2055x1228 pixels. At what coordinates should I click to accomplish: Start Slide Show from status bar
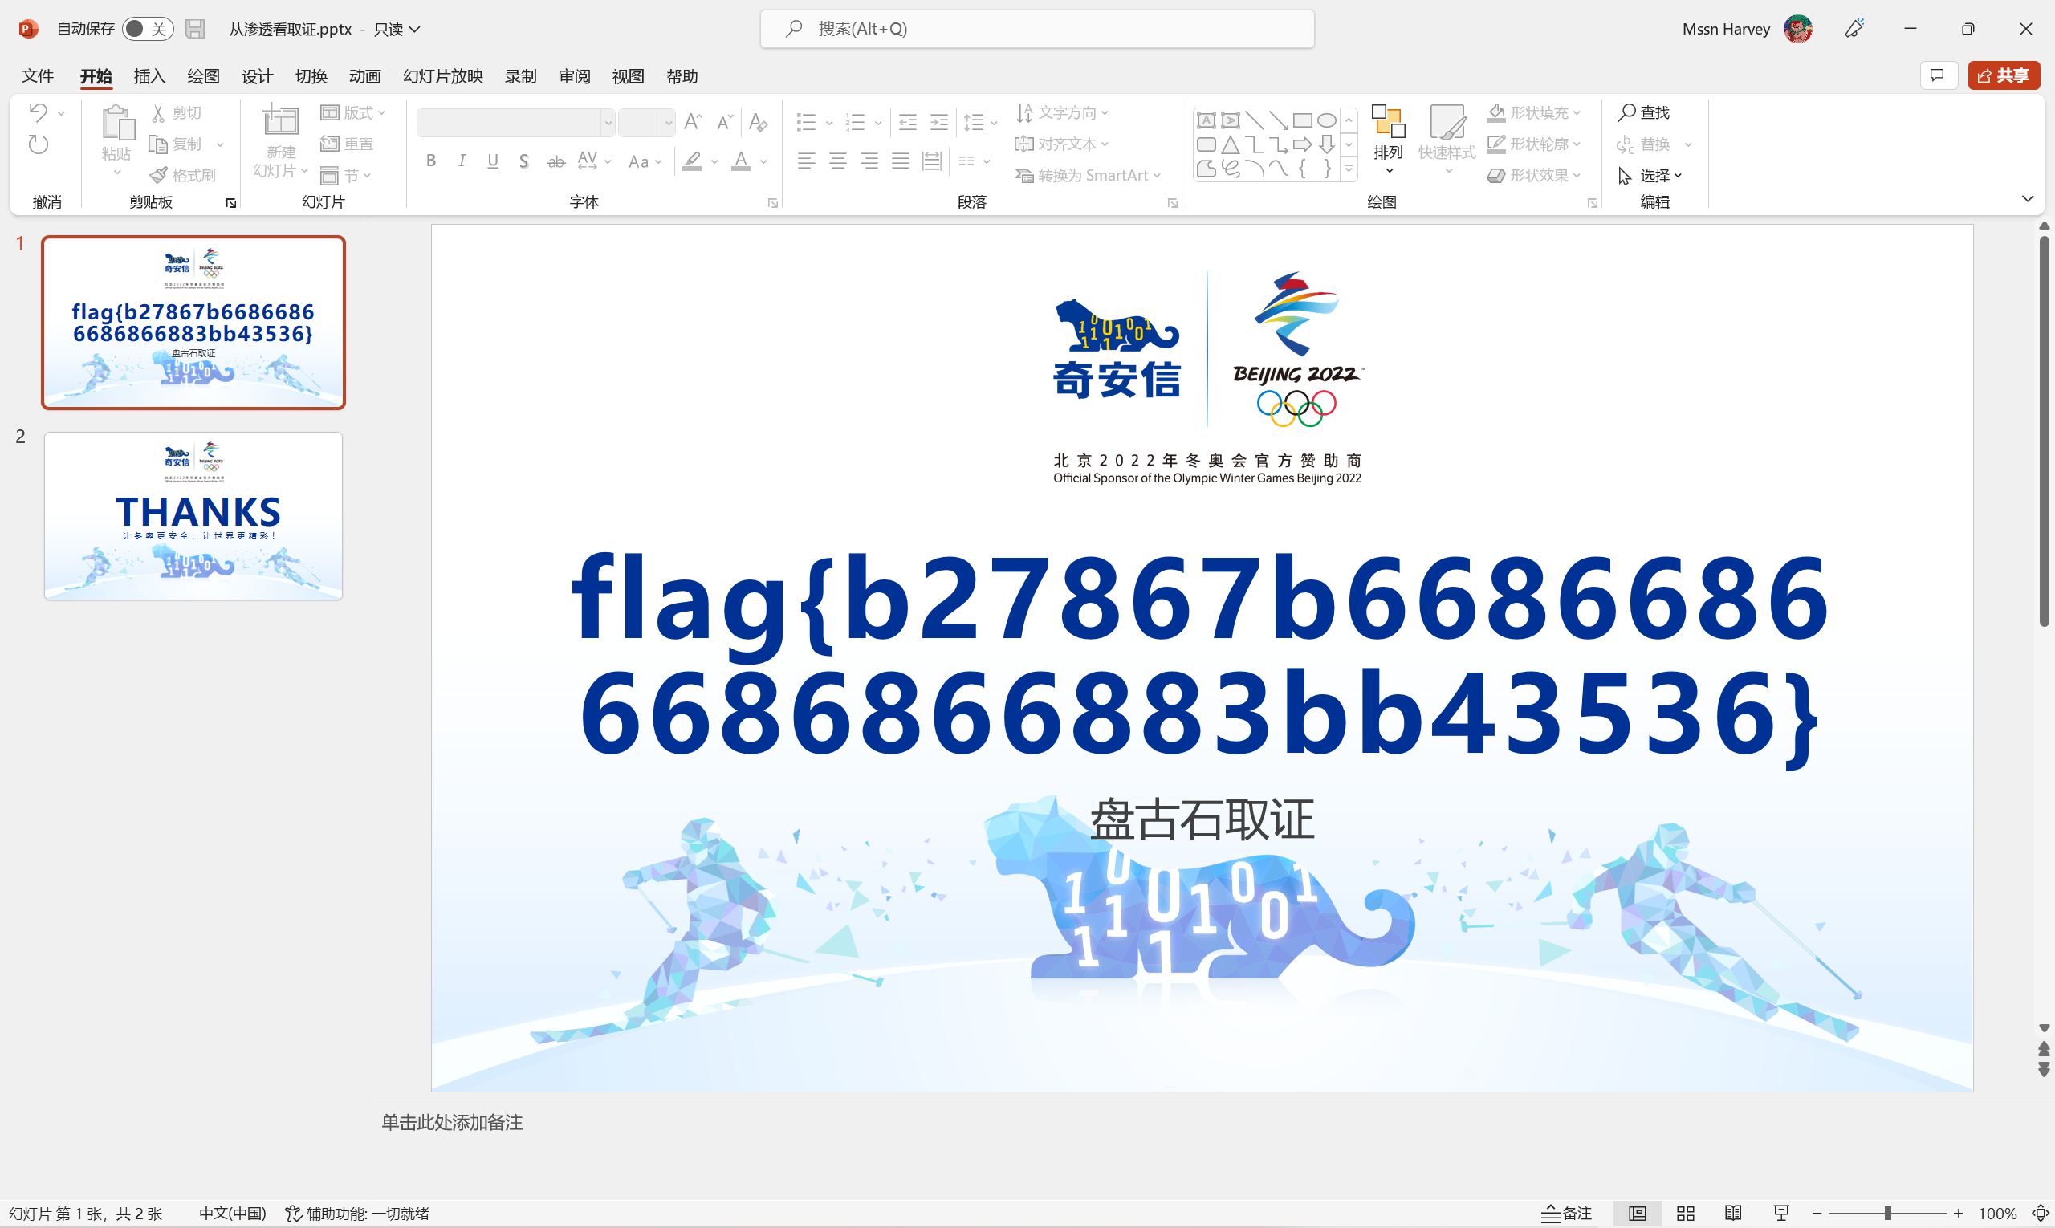[1782, 1213]
